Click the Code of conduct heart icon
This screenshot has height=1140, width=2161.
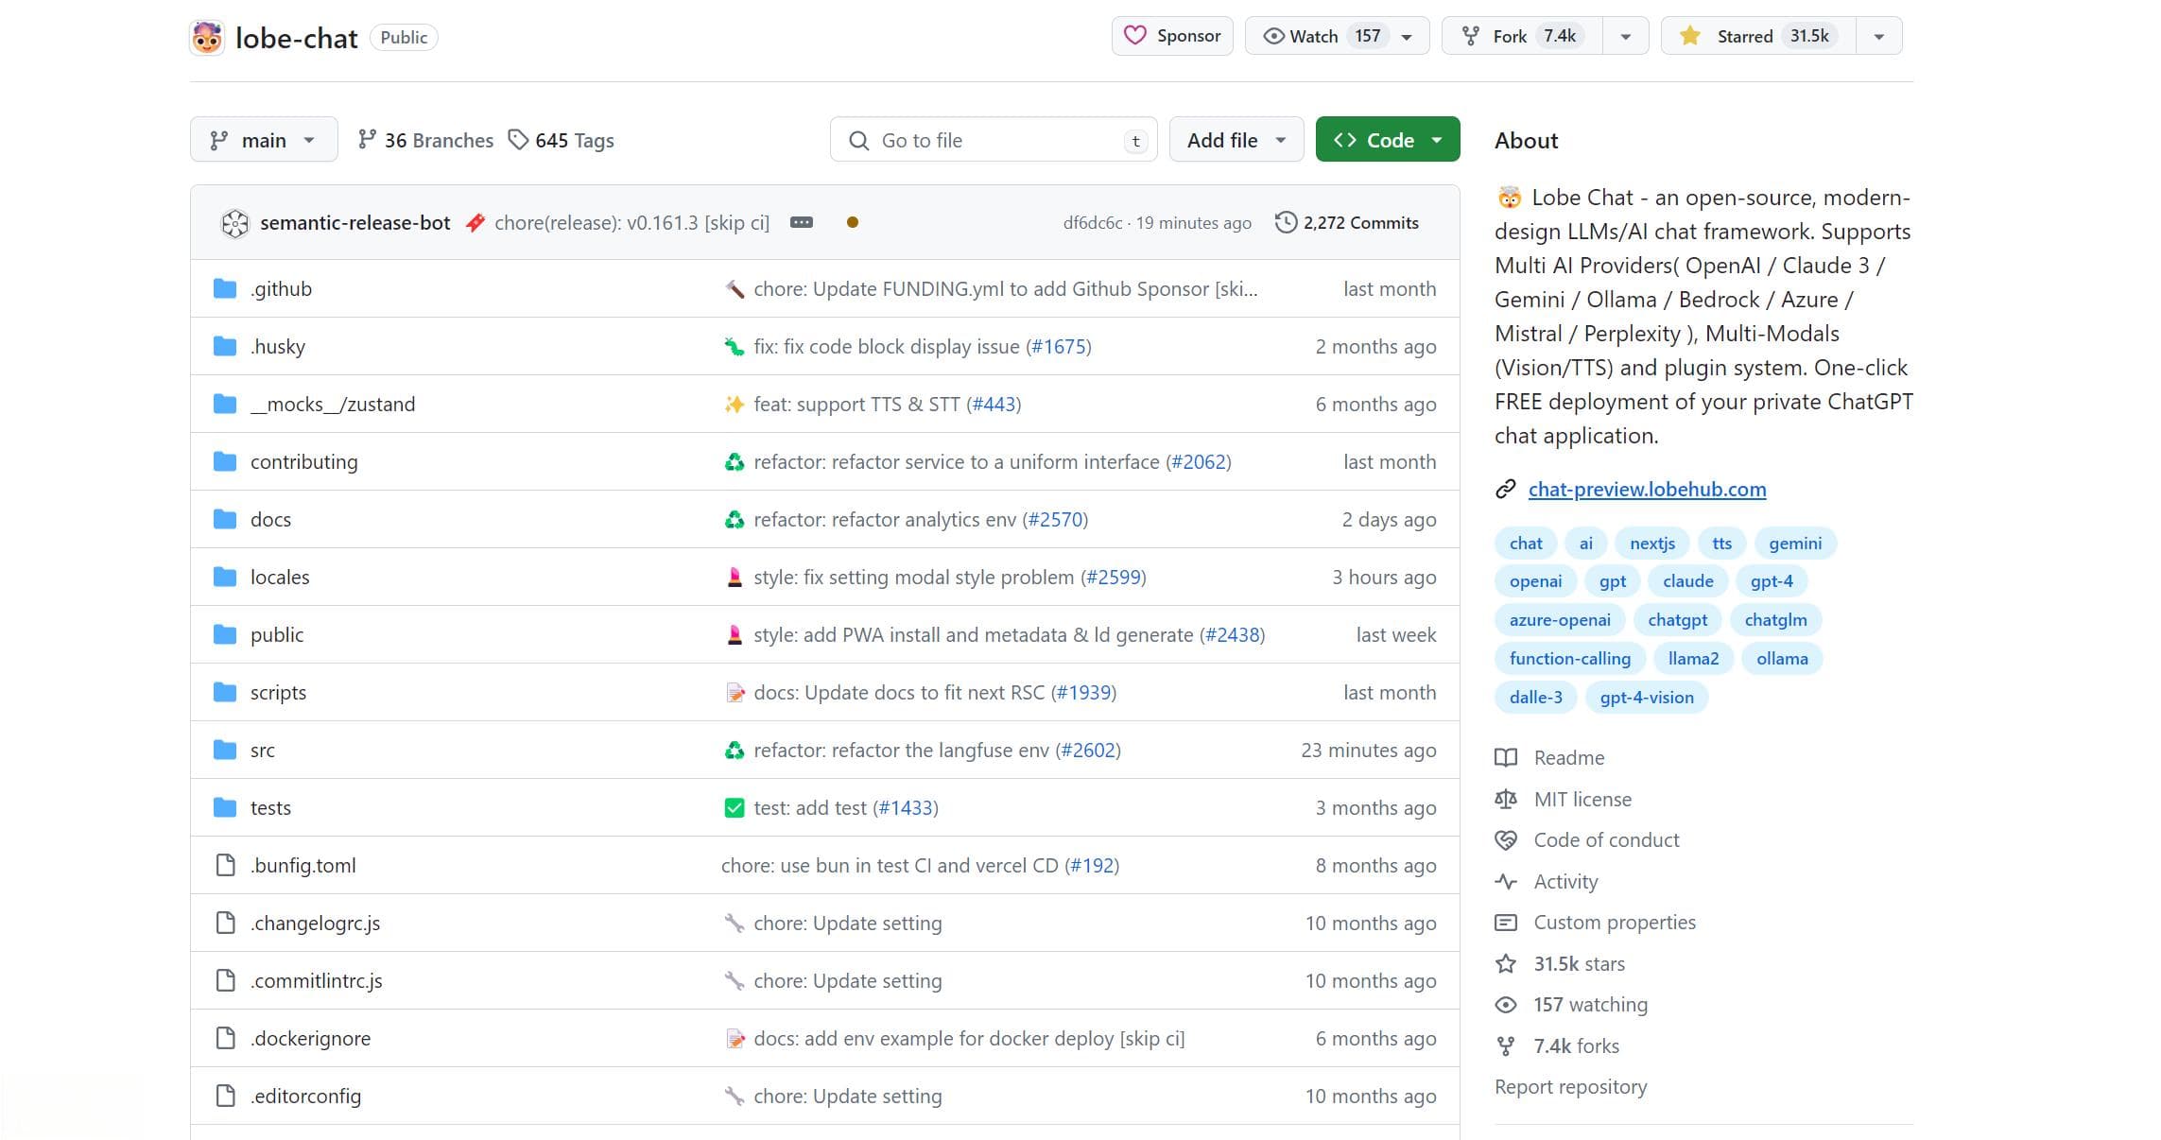click(x=1506, y=839)
